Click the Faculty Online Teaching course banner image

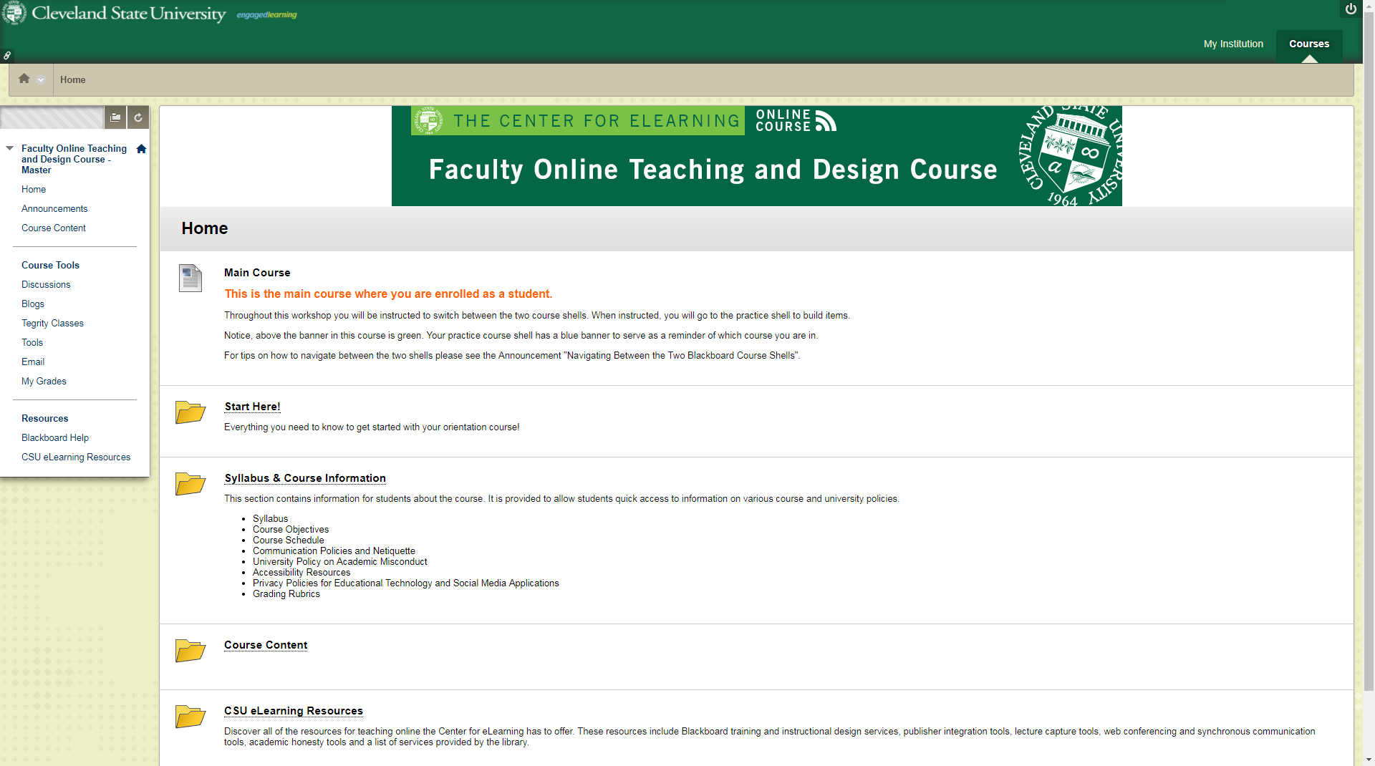756,156
